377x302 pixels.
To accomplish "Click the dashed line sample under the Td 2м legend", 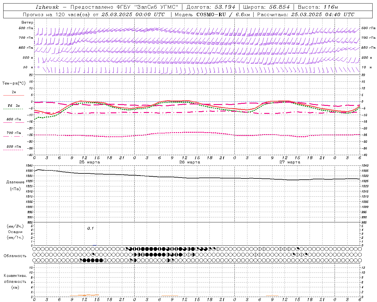I will point(13,109).
